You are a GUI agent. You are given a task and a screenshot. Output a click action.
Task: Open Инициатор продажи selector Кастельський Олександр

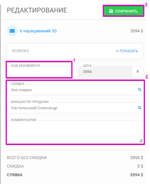tap(75, 108)
